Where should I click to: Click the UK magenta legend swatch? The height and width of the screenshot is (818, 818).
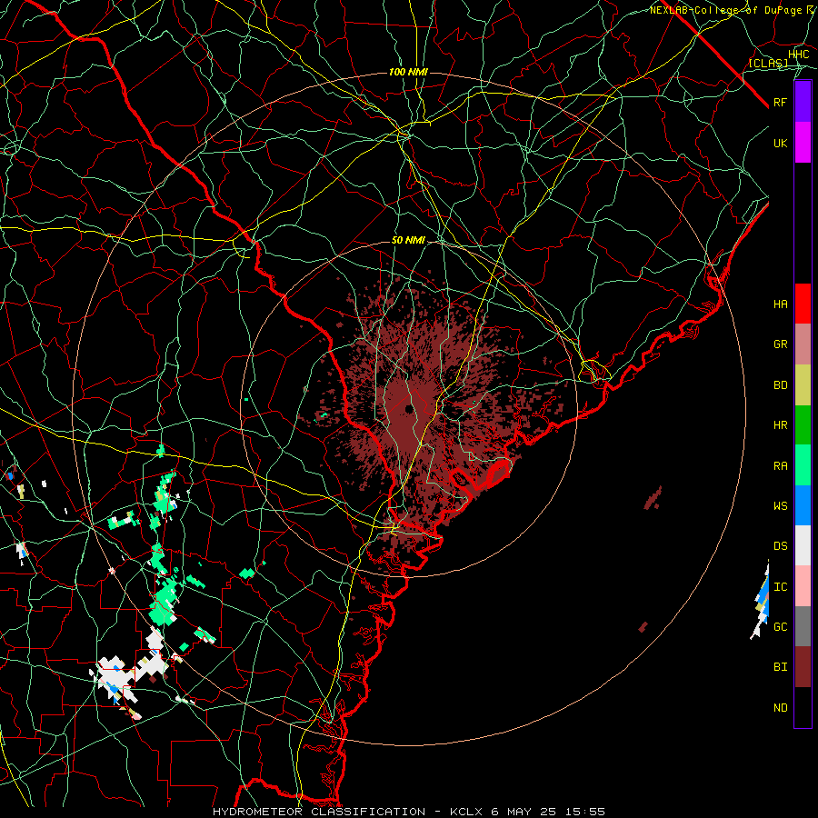point(803,143)
